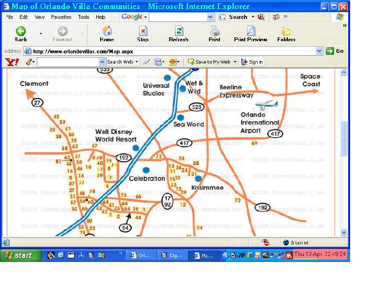Screen dimensions: 389x291
Task: Click the Celebration map label
Action: point(147,178)
